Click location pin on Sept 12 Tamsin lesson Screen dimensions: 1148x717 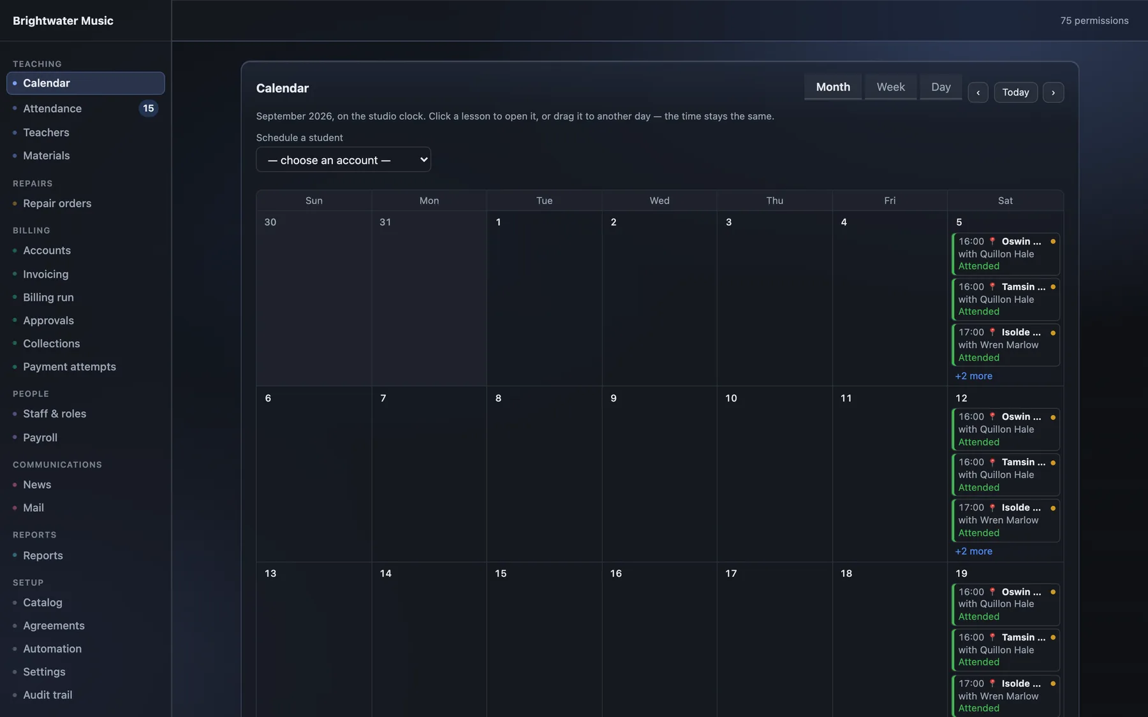pyautogui.click(x=992, y=462)
